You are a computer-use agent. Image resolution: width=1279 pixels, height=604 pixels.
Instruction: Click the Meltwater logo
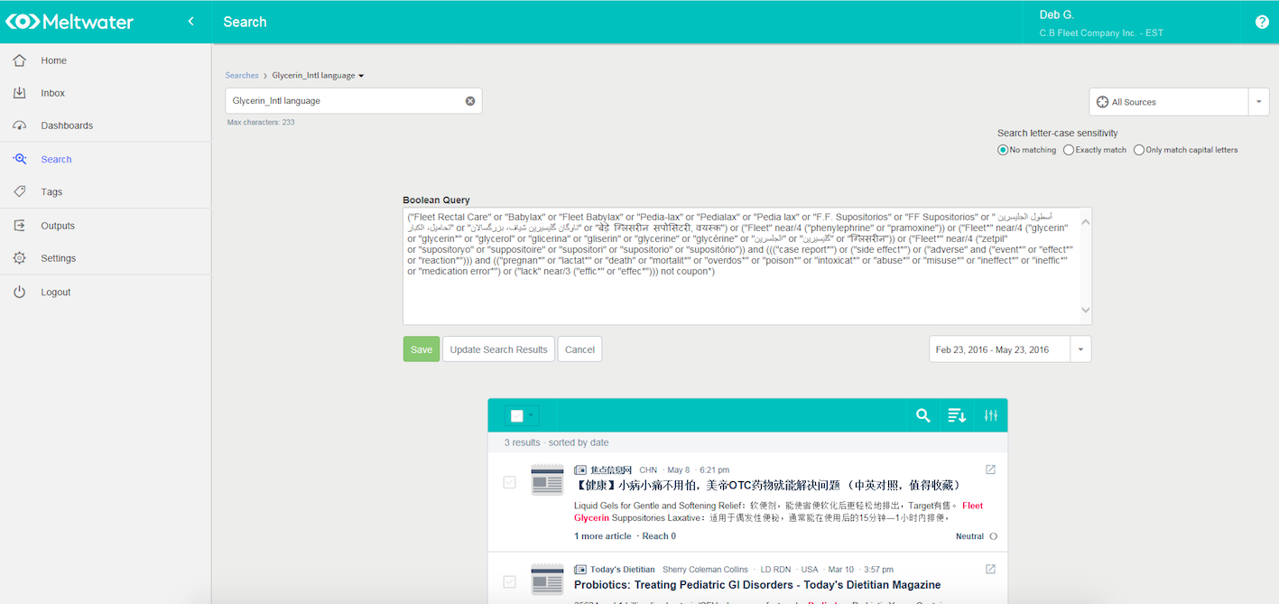click(x=70, y=22)
